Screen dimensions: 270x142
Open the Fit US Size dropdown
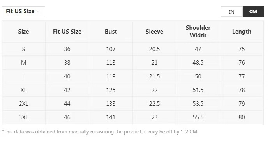(23, 11)
